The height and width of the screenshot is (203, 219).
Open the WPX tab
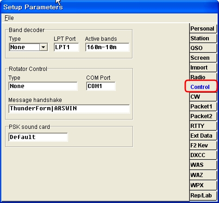(x=203, y=185)
